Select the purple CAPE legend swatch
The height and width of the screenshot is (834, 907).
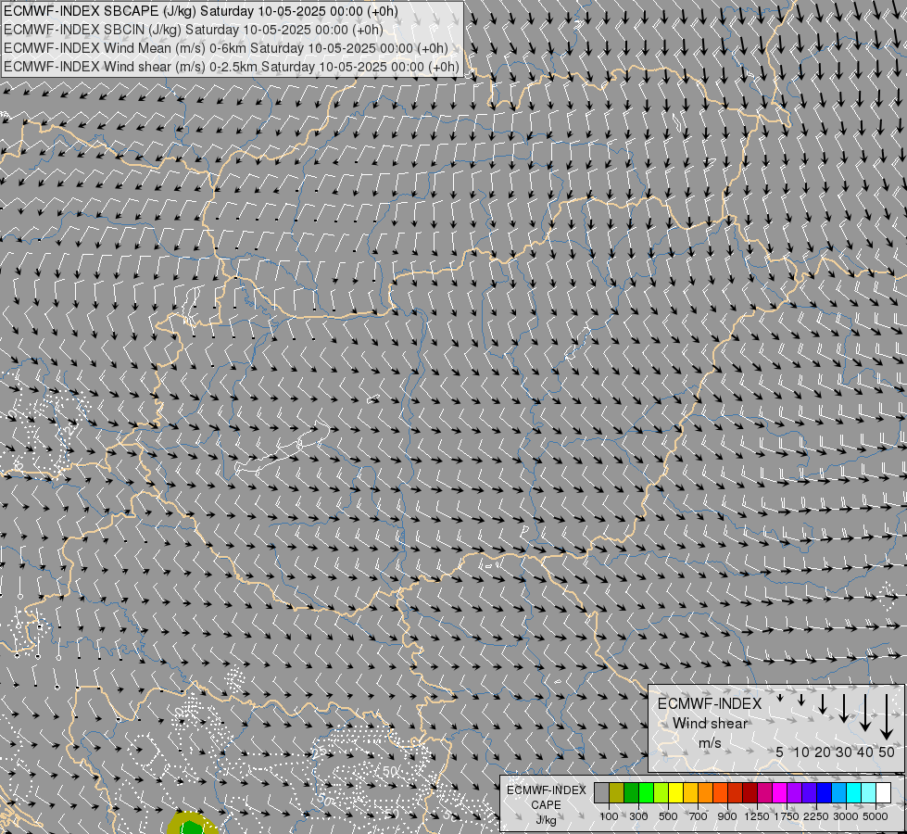click(794, 792)
